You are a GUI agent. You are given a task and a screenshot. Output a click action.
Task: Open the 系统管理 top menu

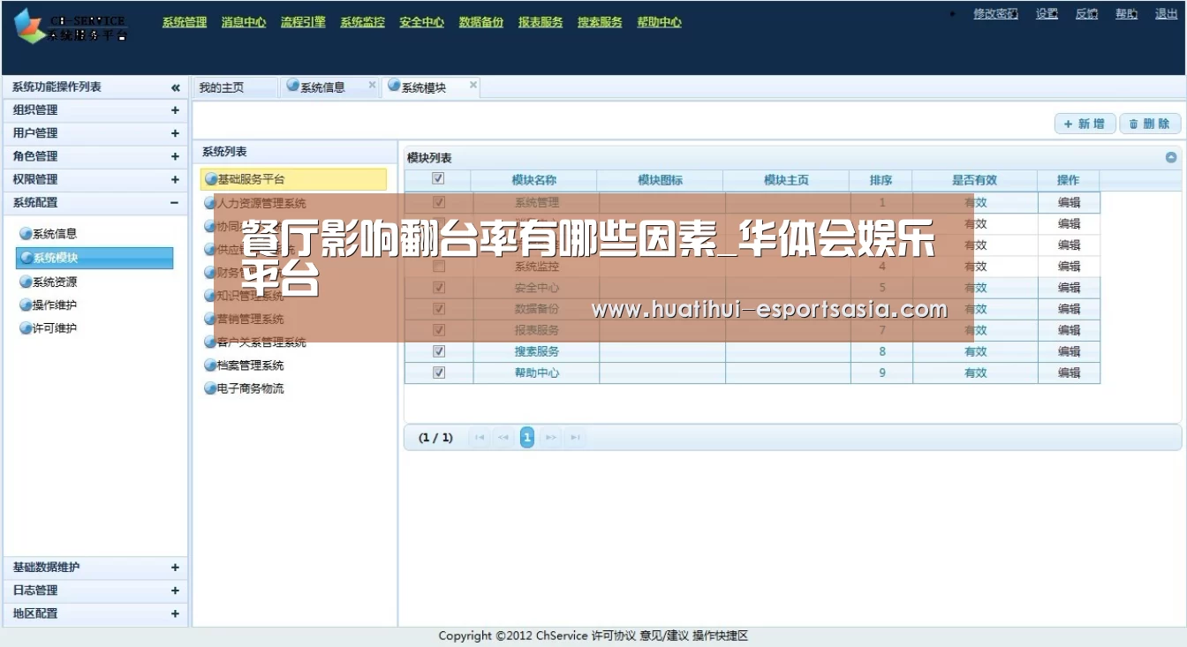pos(185,22)
